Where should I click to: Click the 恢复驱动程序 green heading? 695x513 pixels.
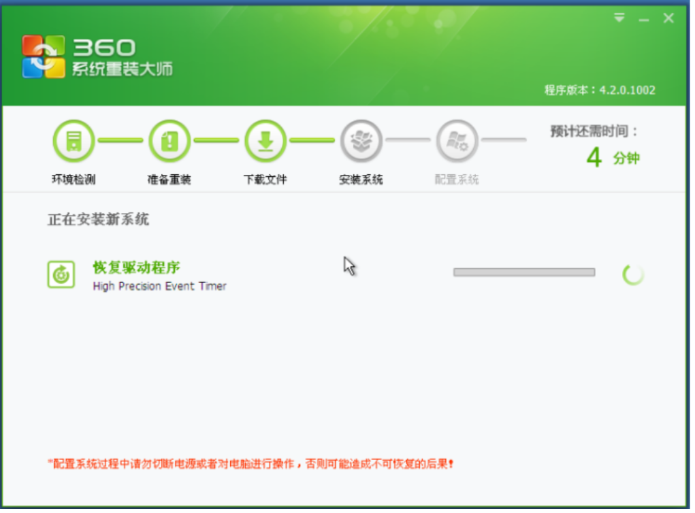click(x=137, y=267)
